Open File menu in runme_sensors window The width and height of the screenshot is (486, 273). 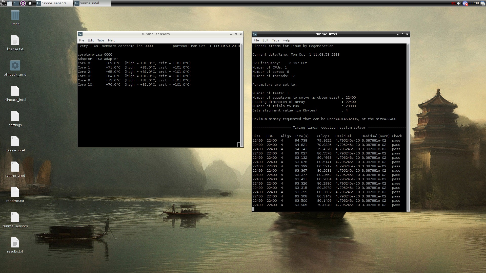(82, 40)
